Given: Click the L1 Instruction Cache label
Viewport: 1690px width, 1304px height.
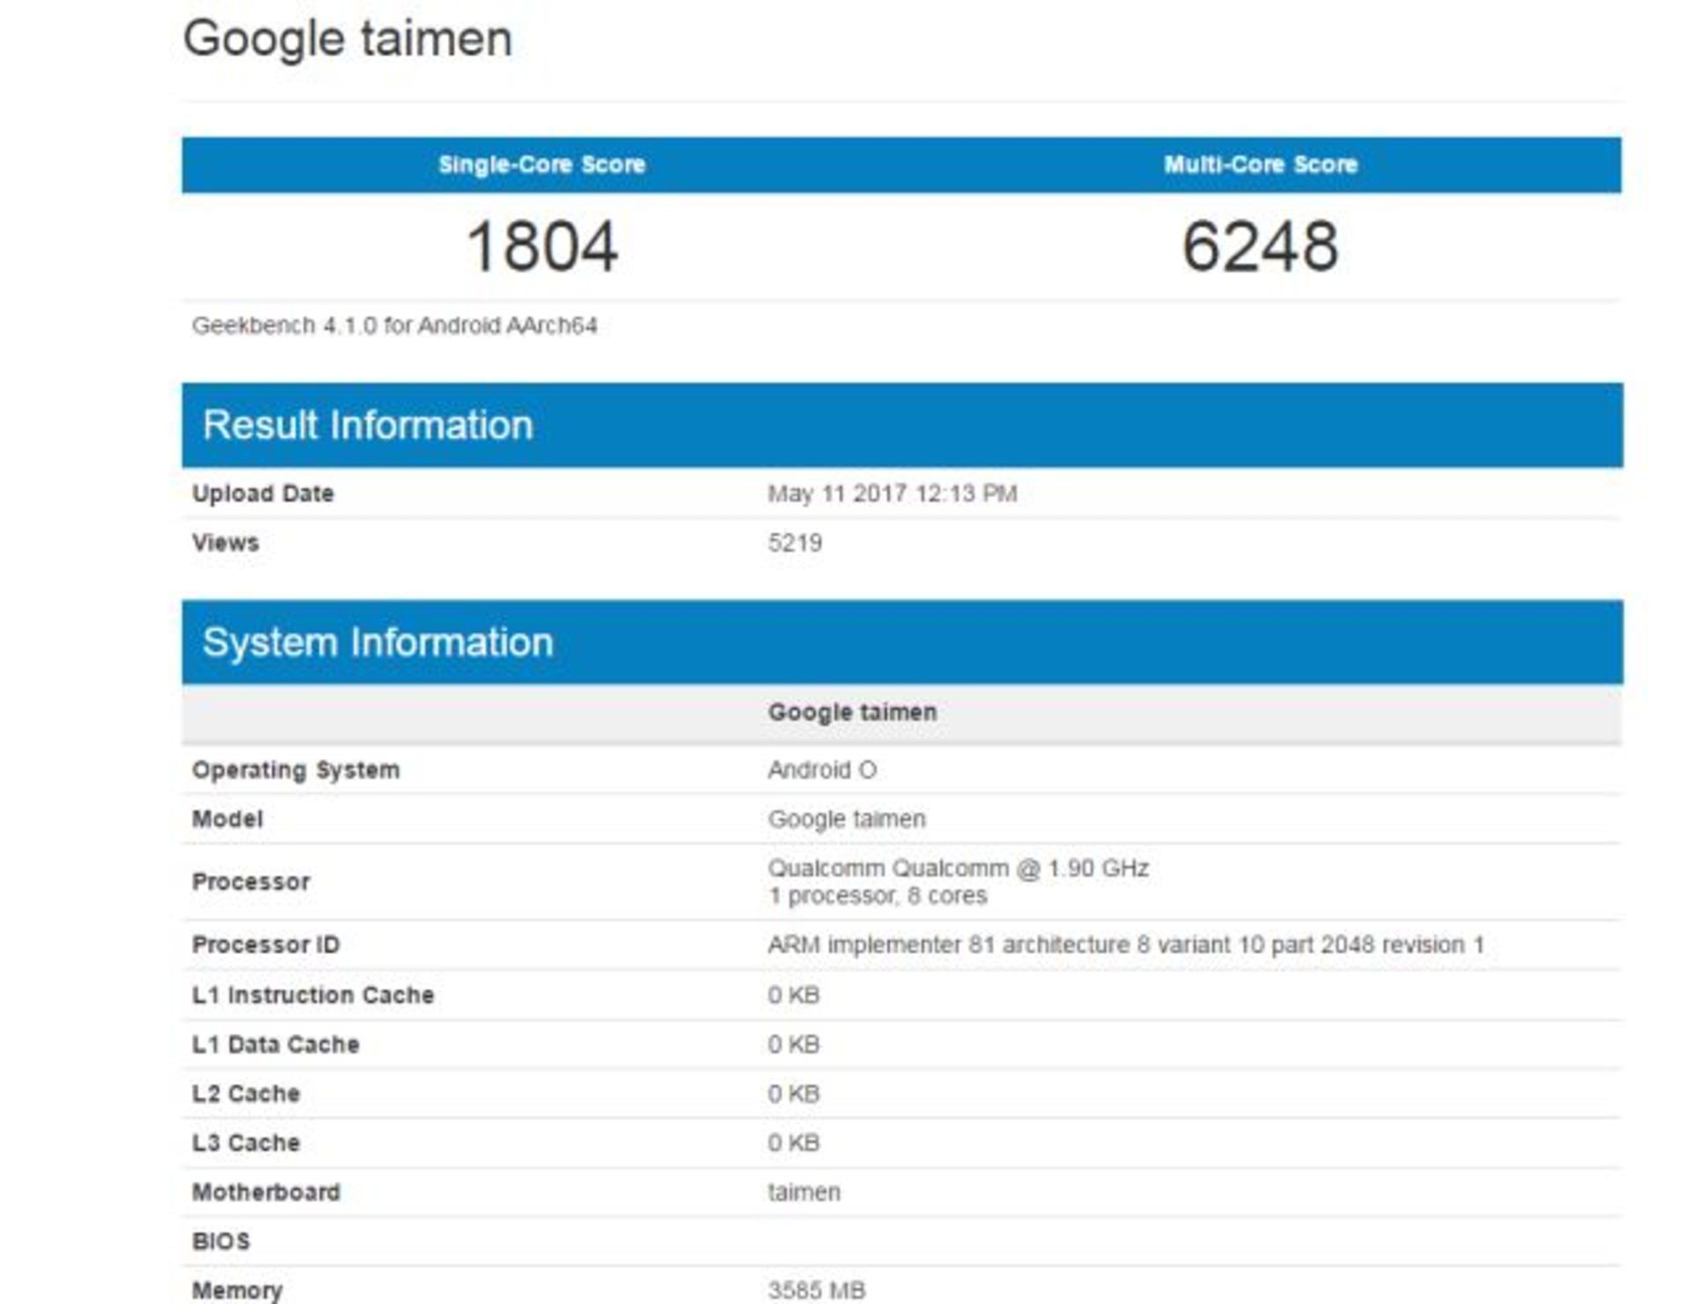Looking at the screenshot, I should pyautogui.click(x=313, y=995).
